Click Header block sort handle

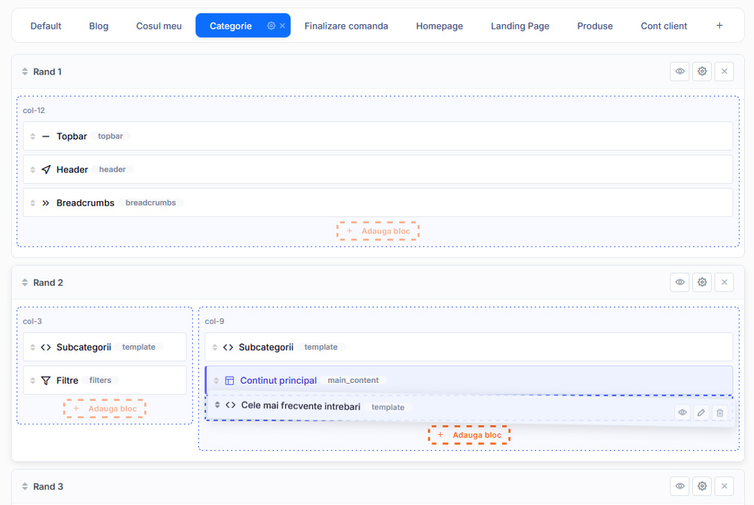click(x=32, y=170)
